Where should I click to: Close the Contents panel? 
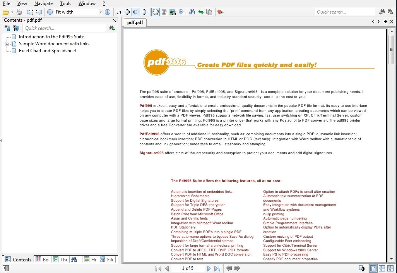[114, 20]
